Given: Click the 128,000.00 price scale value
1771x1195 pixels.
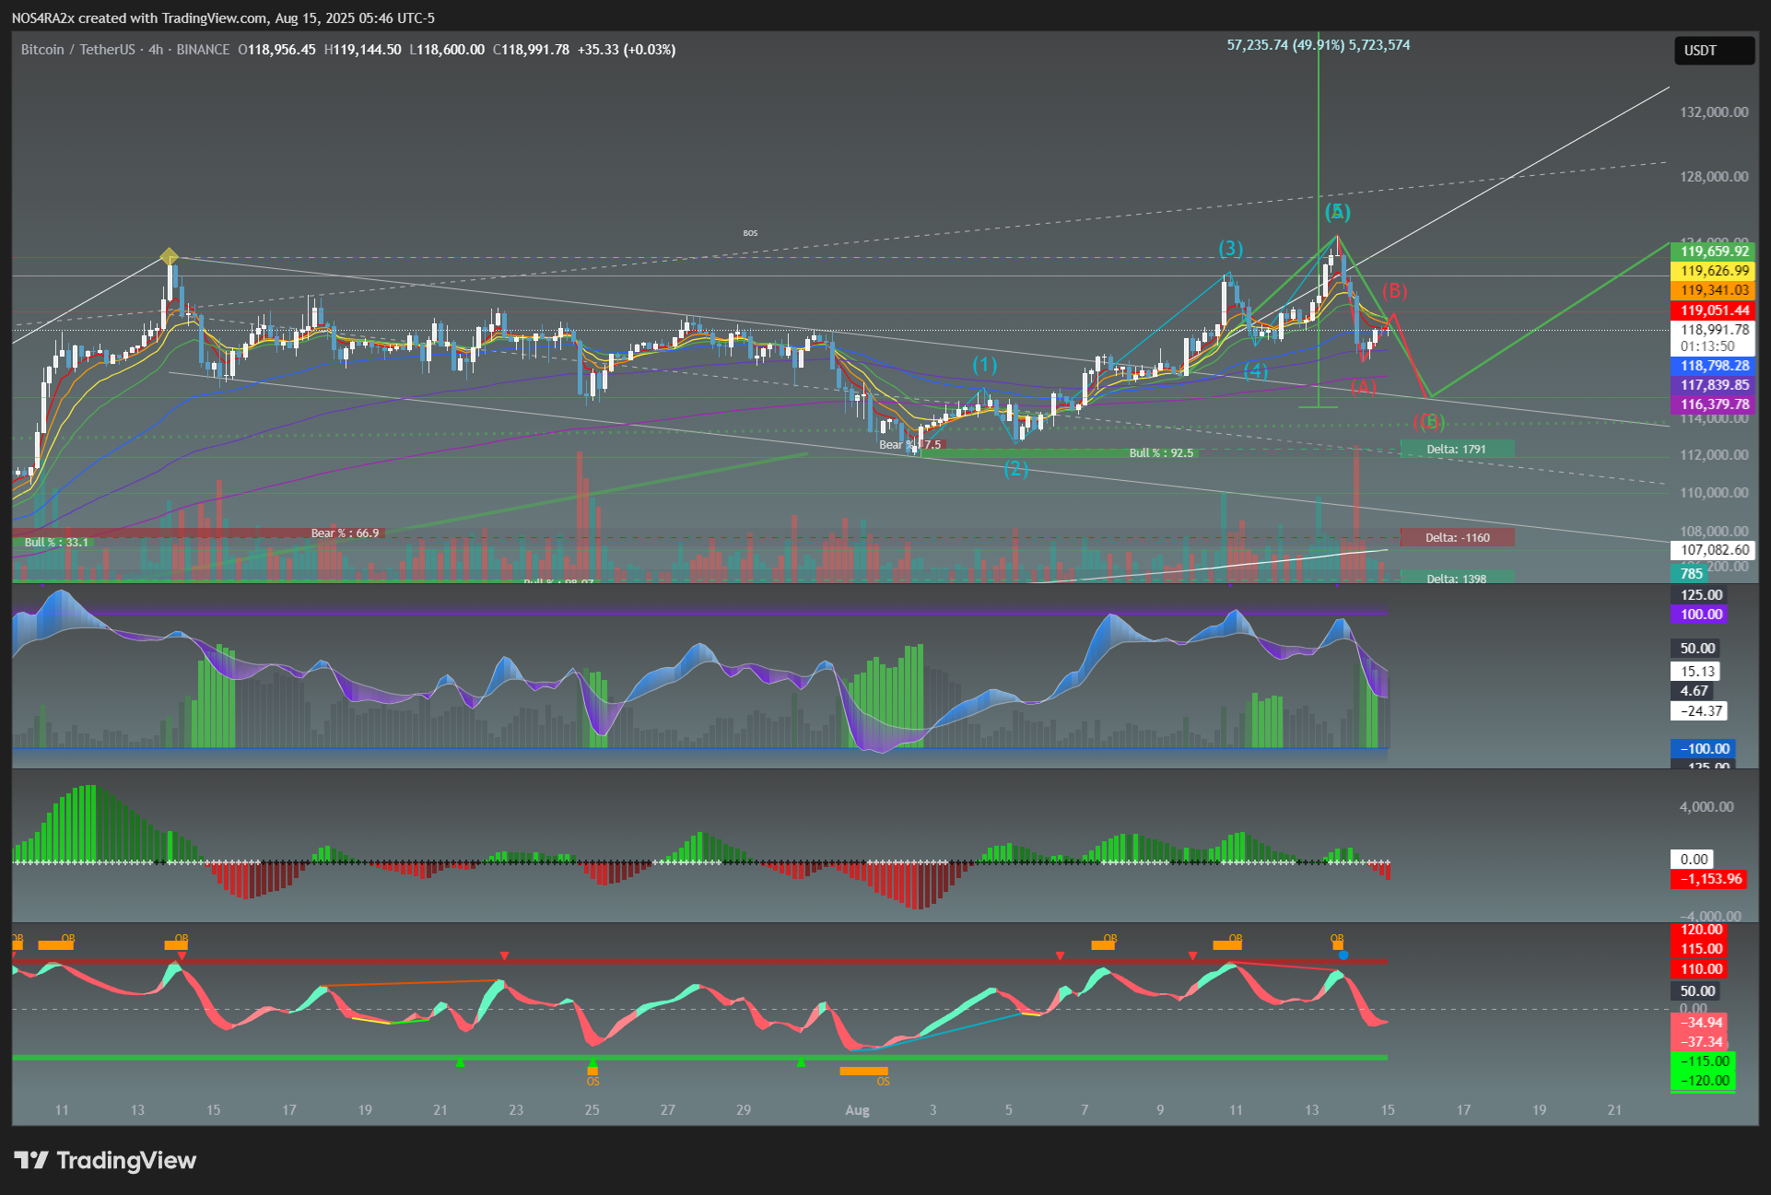Looking at the screenshot, I should click(1714, 177).
